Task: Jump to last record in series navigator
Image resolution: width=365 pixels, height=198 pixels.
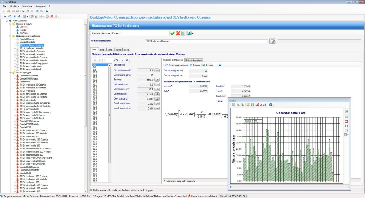Action: [x=127, y=60]
